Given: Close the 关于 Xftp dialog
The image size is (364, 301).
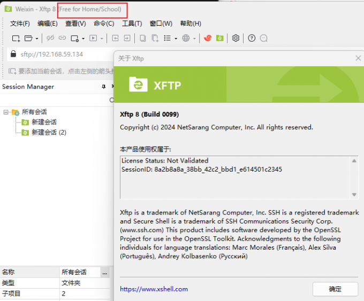Looking at the screenshot, I should click(358, 58).
